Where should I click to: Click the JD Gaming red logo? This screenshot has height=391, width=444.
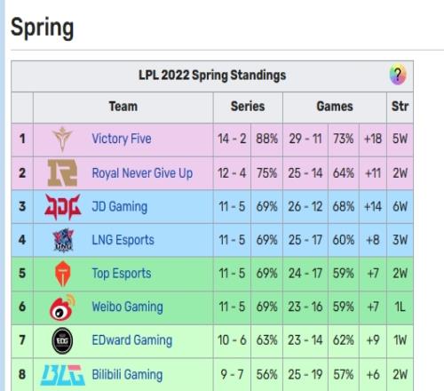(62, 206)
